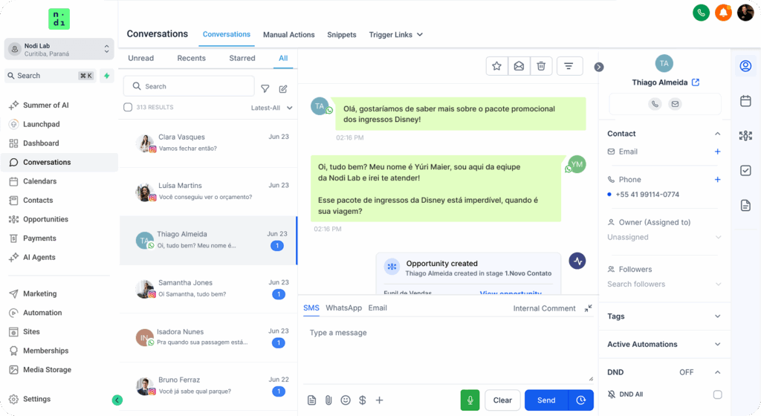The width and height of the screenshot is (761, 416).
Task: Star the current conversation
Action: tap(497, 66)
